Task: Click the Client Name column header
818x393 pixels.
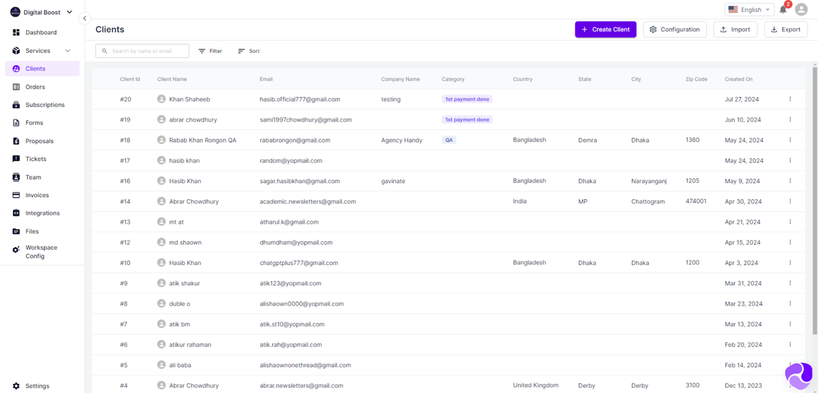Action: point(172,79)
